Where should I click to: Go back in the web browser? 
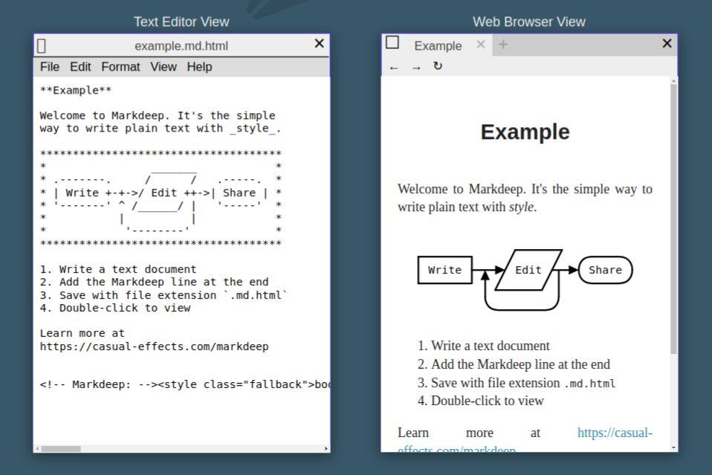(394, 68)
